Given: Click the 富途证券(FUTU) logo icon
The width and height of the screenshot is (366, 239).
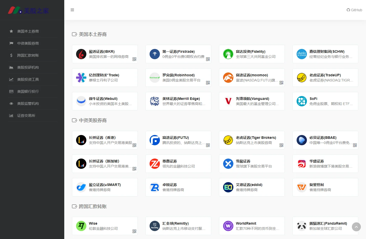Looking at the screenshot, I should (x=155, y=140).
